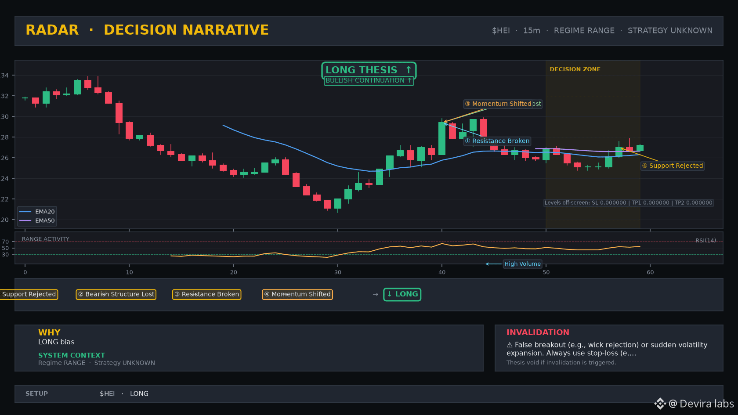Click the SYSTEM CONTEXT heading
Viewport: 738px width, 415px height.
coord(72,355)
